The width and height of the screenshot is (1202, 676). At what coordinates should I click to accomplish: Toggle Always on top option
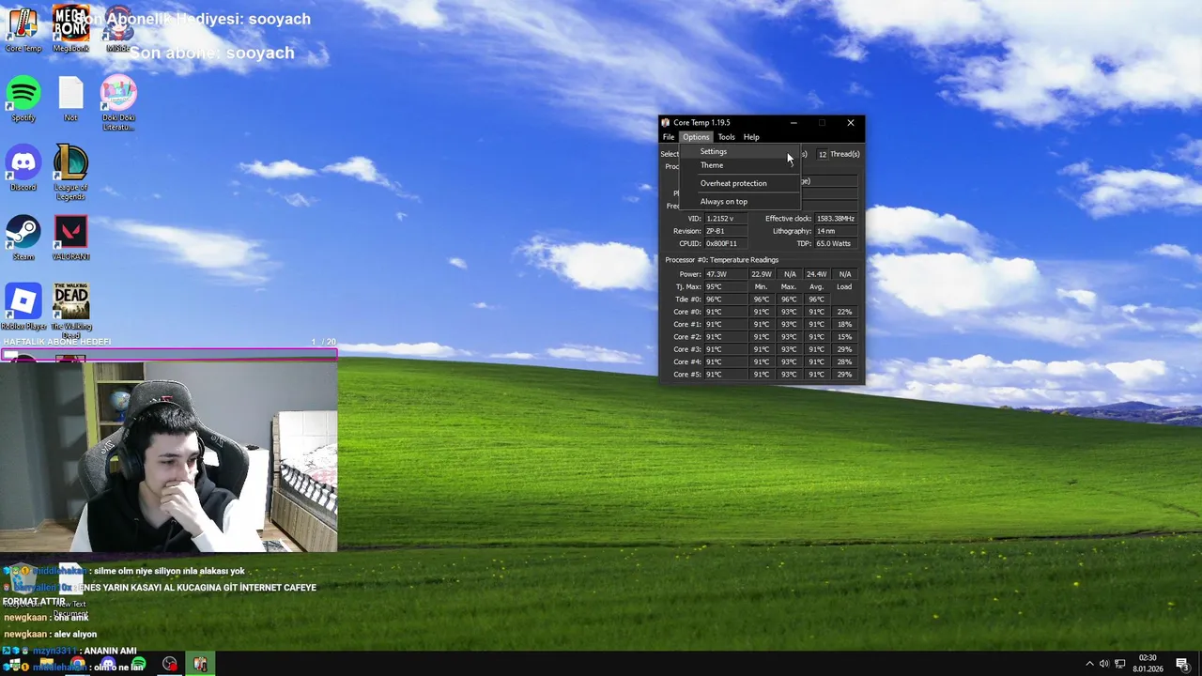[x=739, y=201]
